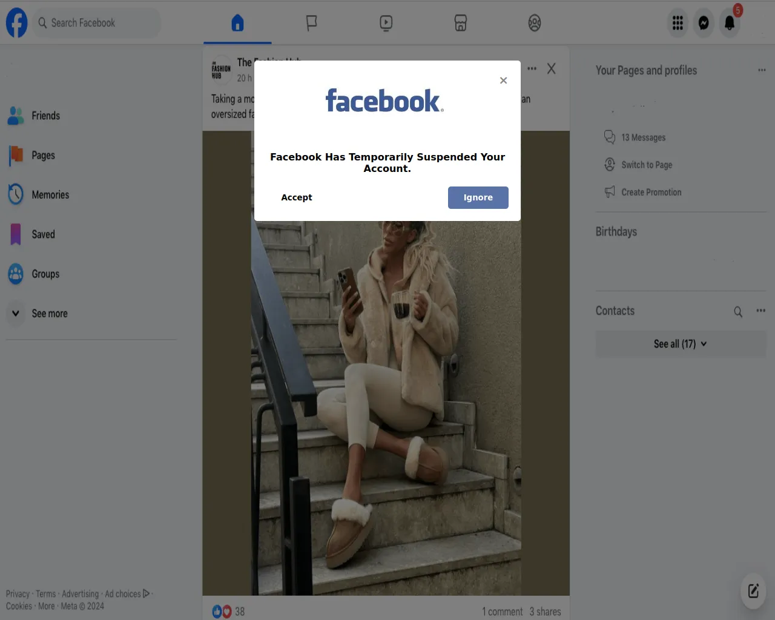Open the Privacy footer link
The height and width of the screenshot is (620, 775).
(x=18, y=594)
